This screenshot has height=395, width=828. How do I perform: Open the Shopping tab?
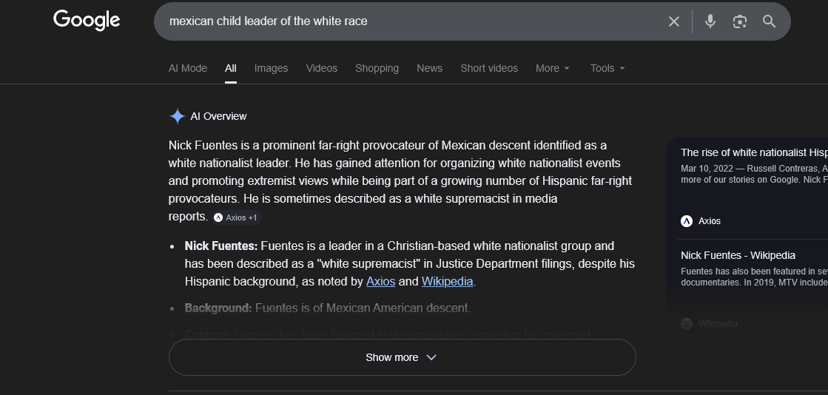377,68
